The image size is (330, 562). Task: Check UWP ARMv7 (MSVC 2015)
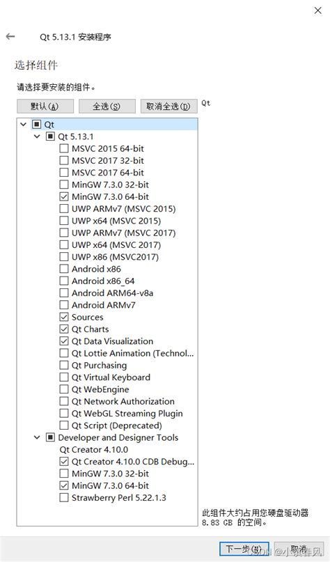[64, 209]
